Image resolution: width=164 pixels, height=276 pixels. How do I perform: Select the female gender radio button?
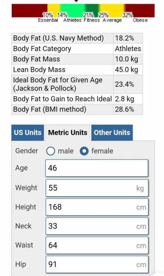click(x=84, y=151)
